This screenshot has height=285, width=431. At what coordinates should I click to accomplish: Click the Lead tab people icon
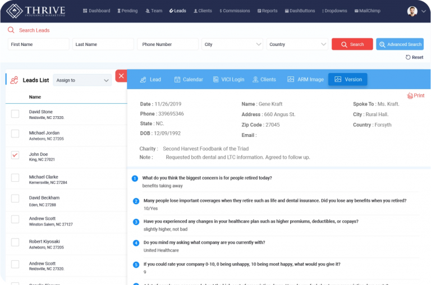tap(143, 80)
